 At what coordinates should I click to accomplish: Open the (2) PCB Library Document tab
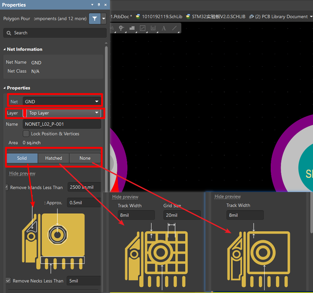[279, 17]
